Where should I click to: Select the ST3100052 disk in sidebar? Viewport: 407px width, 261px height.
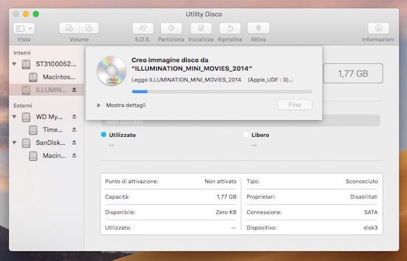coord(46,64)
